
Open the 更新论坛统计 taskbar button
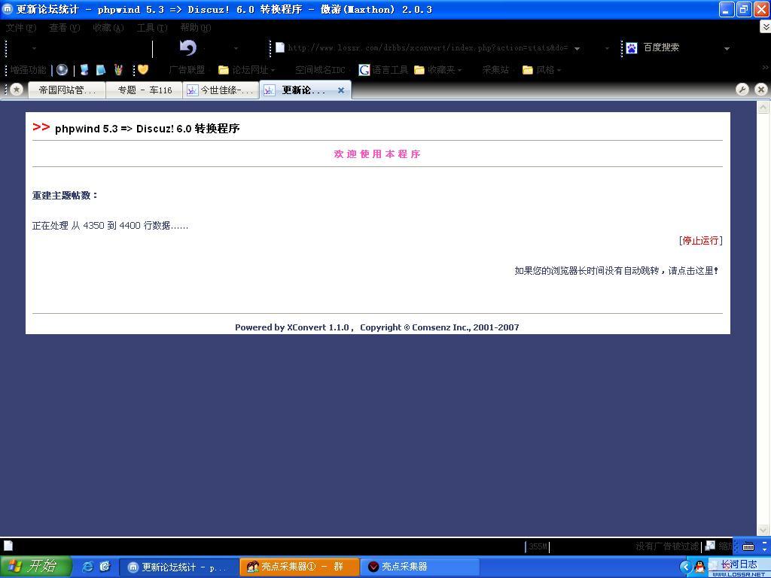click(179, 567)
